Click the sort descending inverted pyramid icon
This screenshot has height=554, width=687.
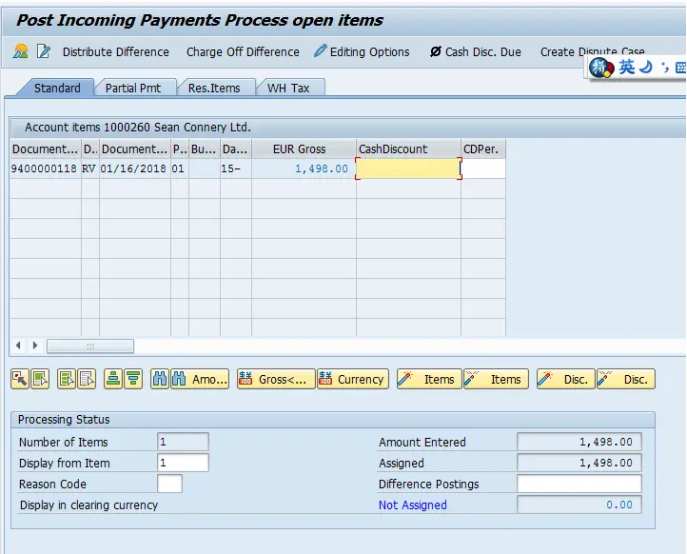(133, 379)
